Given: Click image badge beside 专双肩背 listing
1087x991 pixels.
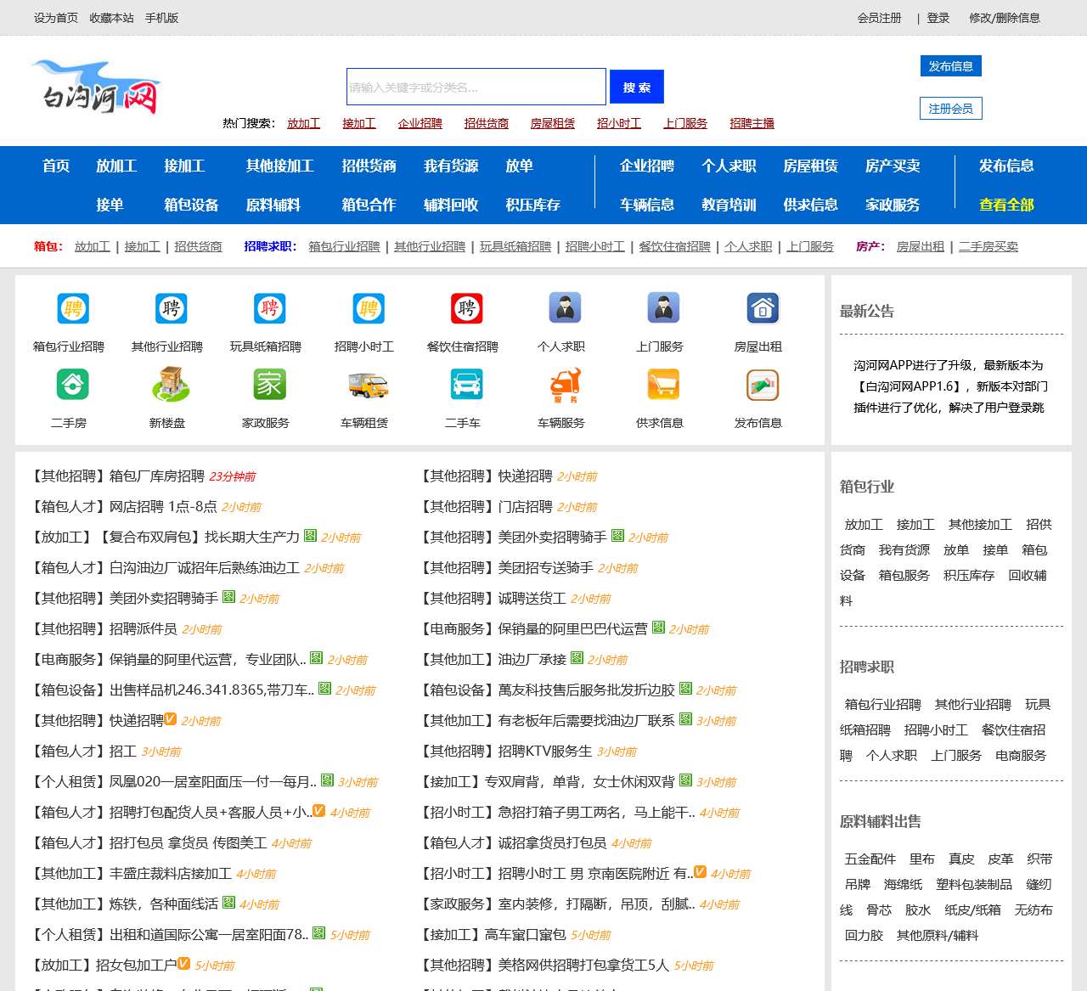Looking at the screenshot, I should pyautogui.click(x=685, y=780).
